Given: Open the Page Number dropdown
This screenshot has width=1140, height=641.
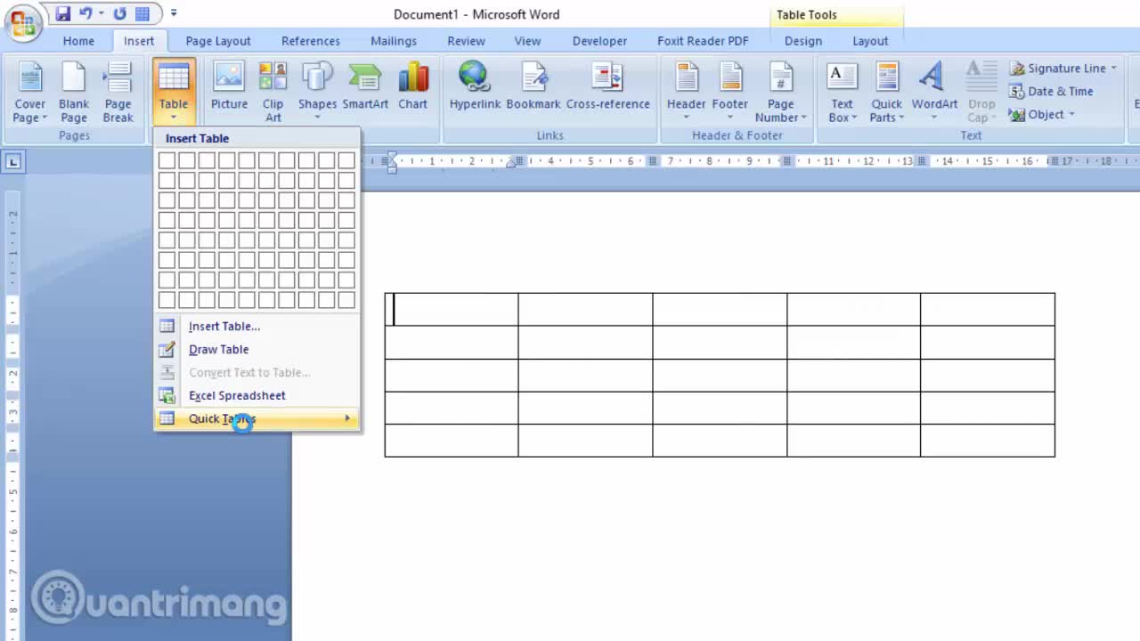Looking at the screenshot, I should [x=780, y=93].
